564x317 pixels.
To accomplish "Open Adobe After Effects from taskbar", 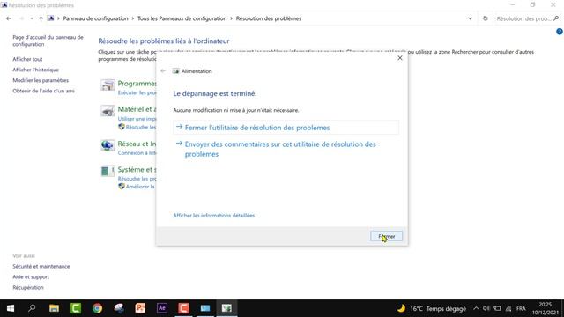I will 162,308.
